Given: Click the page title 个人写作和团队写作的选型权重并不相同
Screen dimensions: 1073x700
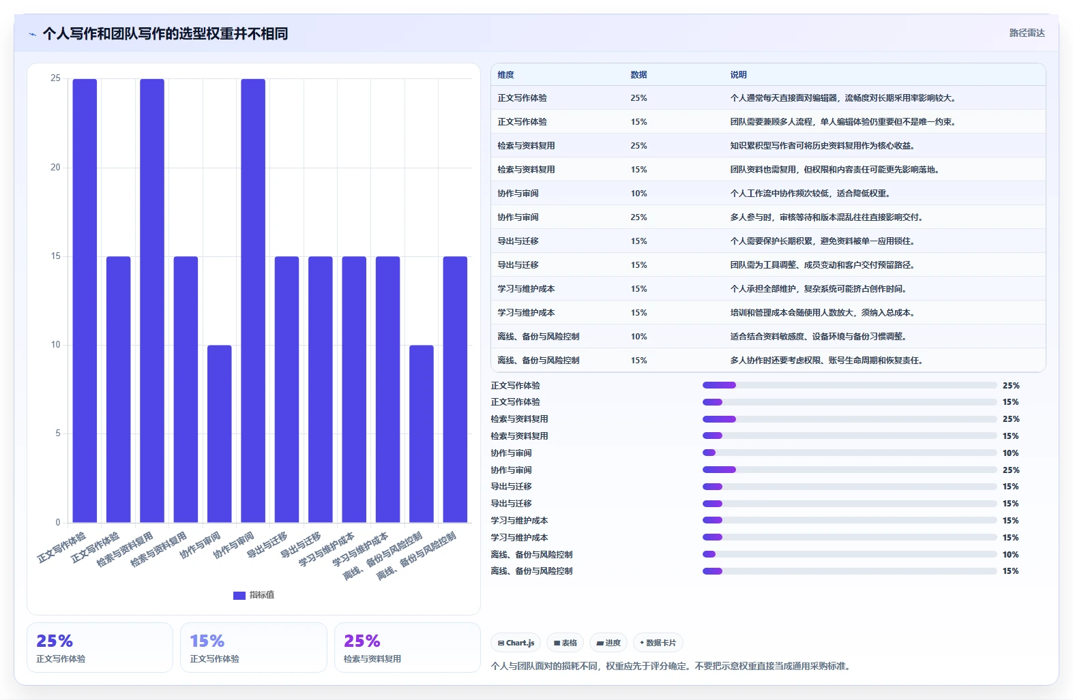Looking at the screenshot, I should 165,33.
